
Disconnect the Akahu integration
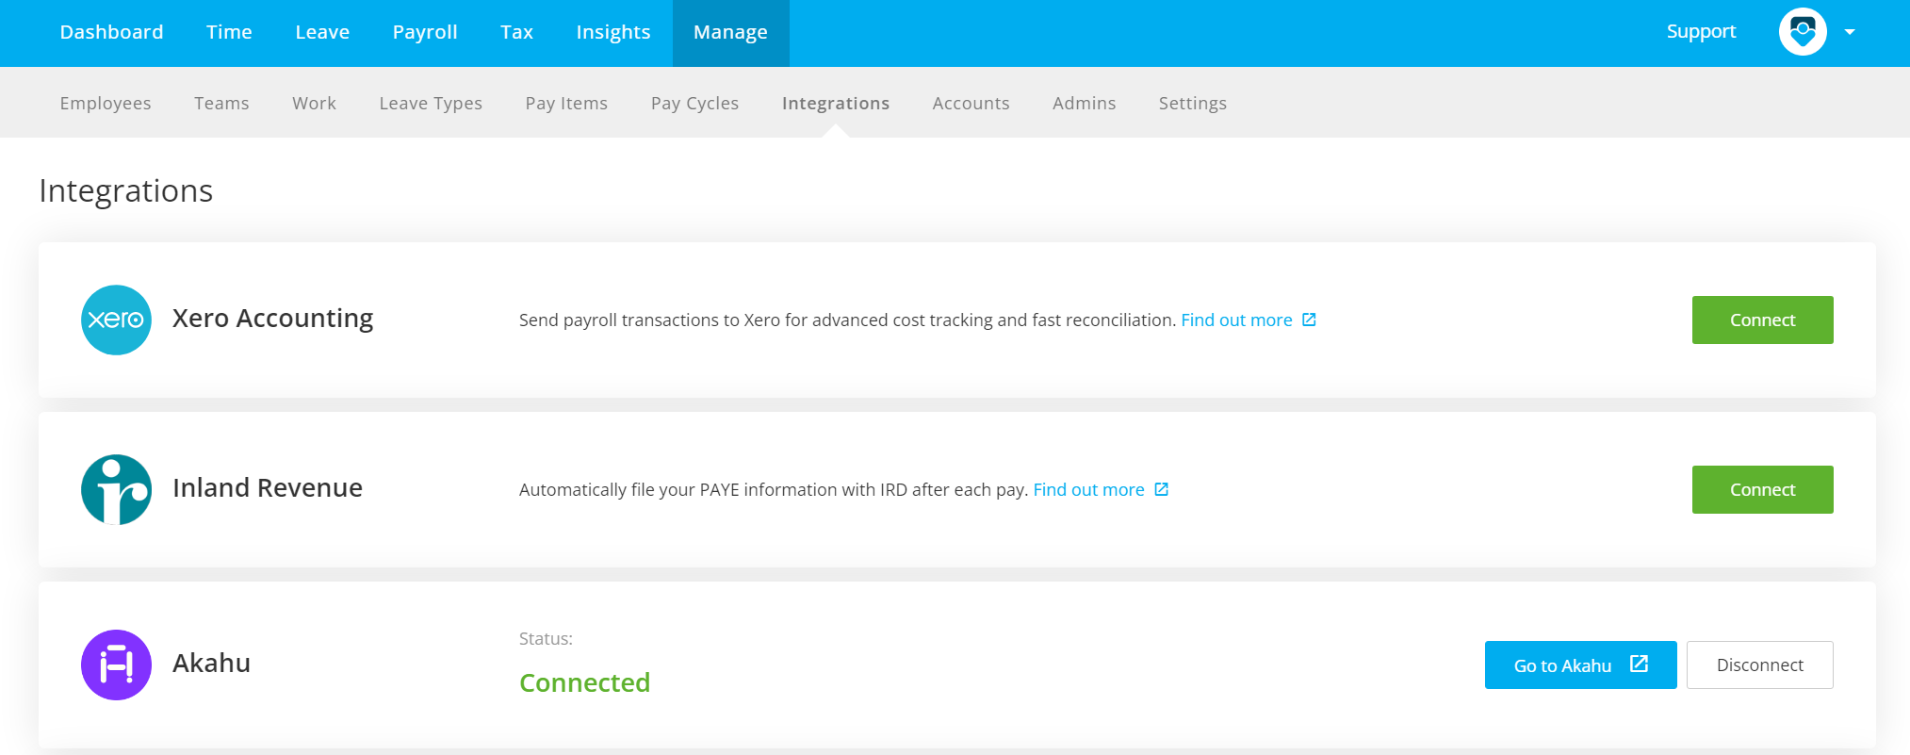point(1759,665)
